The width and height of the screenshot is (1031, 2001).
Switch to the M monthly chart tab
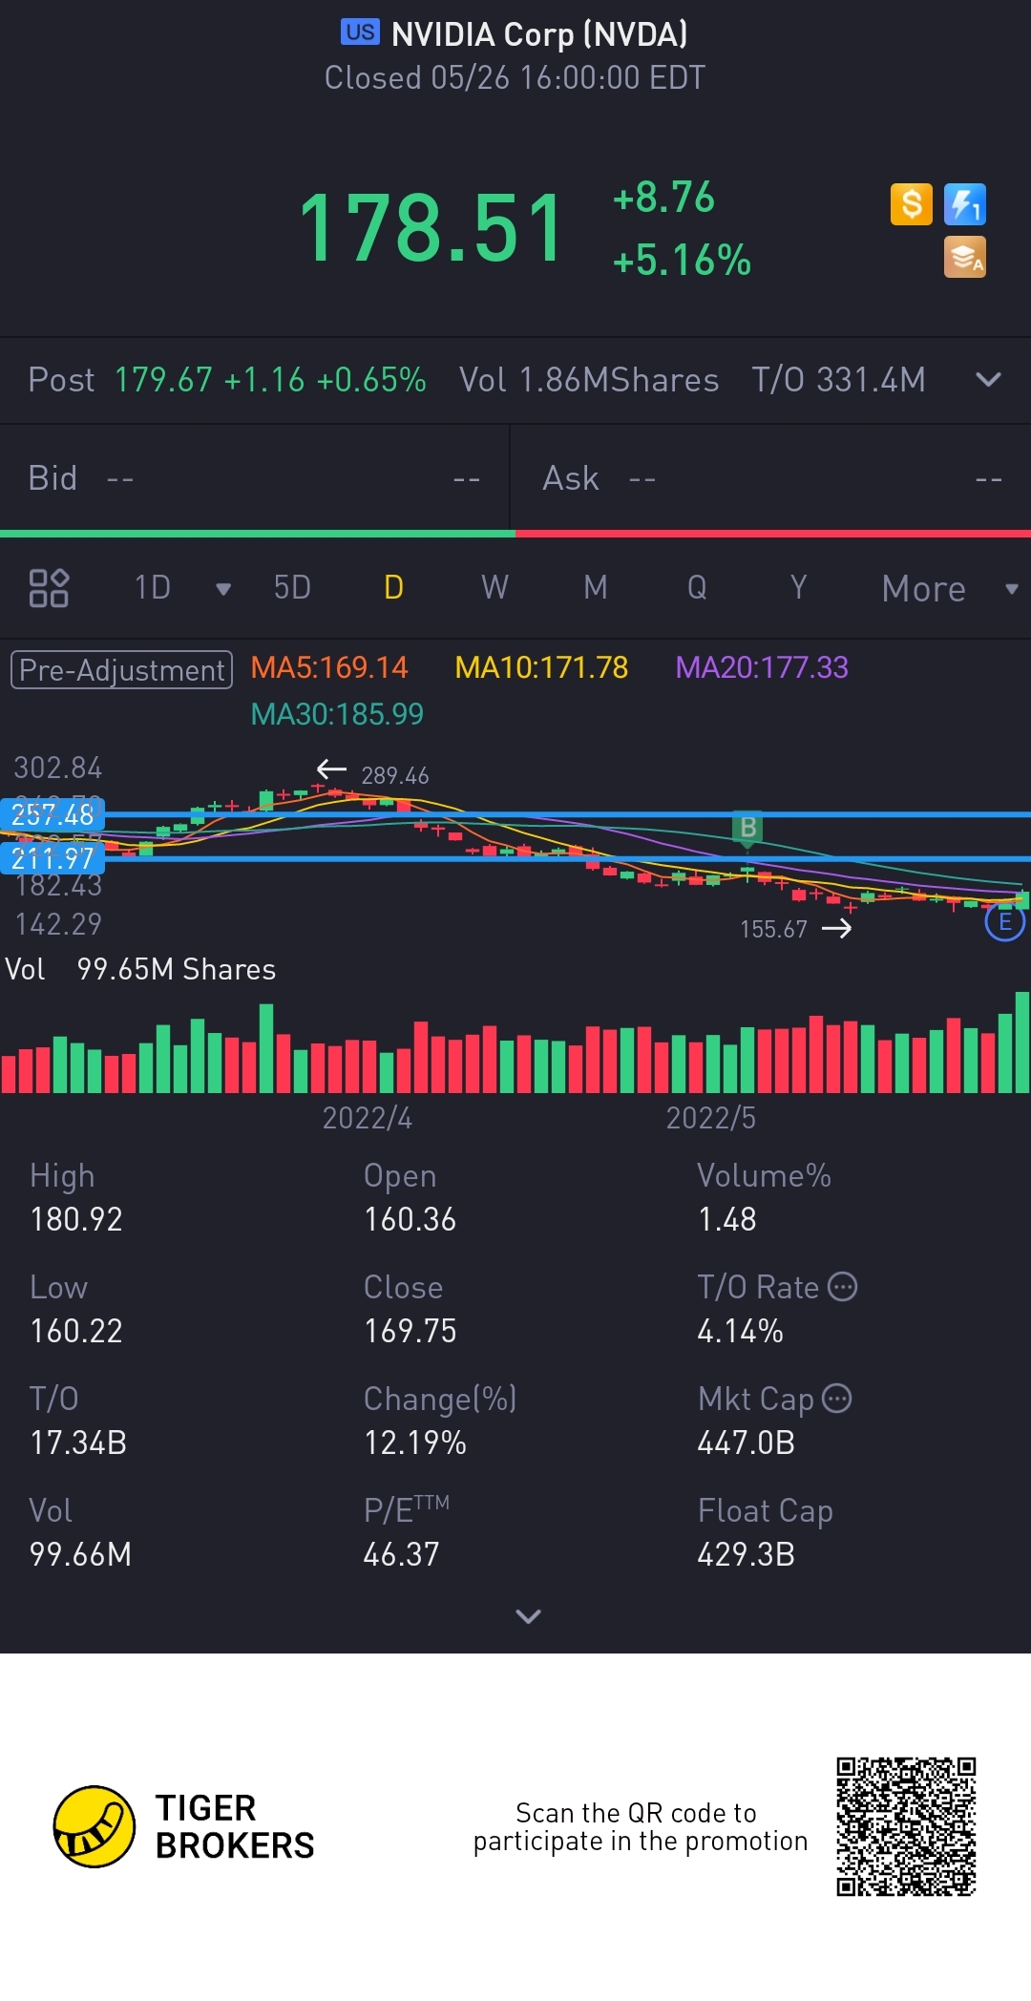596,588
